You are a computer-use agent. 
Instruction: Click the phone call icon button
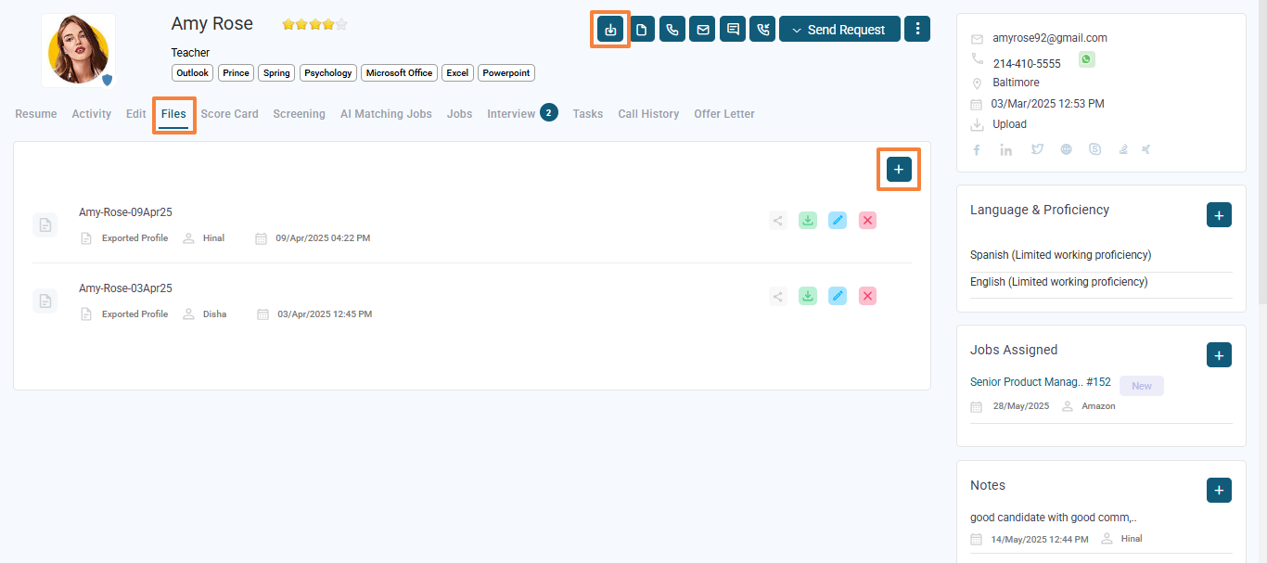pyautogui.click(x=672, y=30)
